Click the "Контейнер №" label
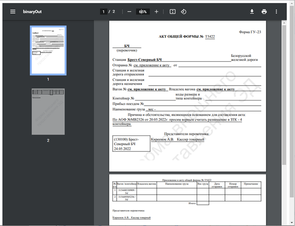 pyautogui.click(x=123, y=98)
